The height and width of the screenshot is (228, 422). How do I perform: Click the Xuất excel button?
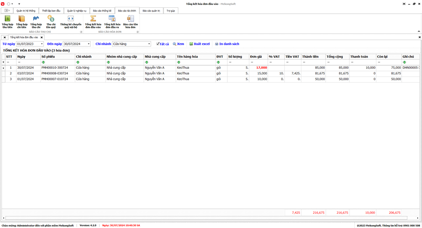[x=199, y=44]
